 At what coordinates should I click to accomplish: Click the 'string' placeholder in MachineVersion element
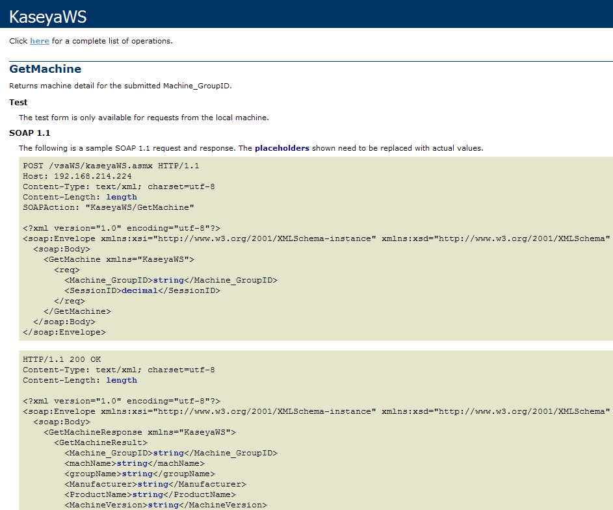(163, 505)
